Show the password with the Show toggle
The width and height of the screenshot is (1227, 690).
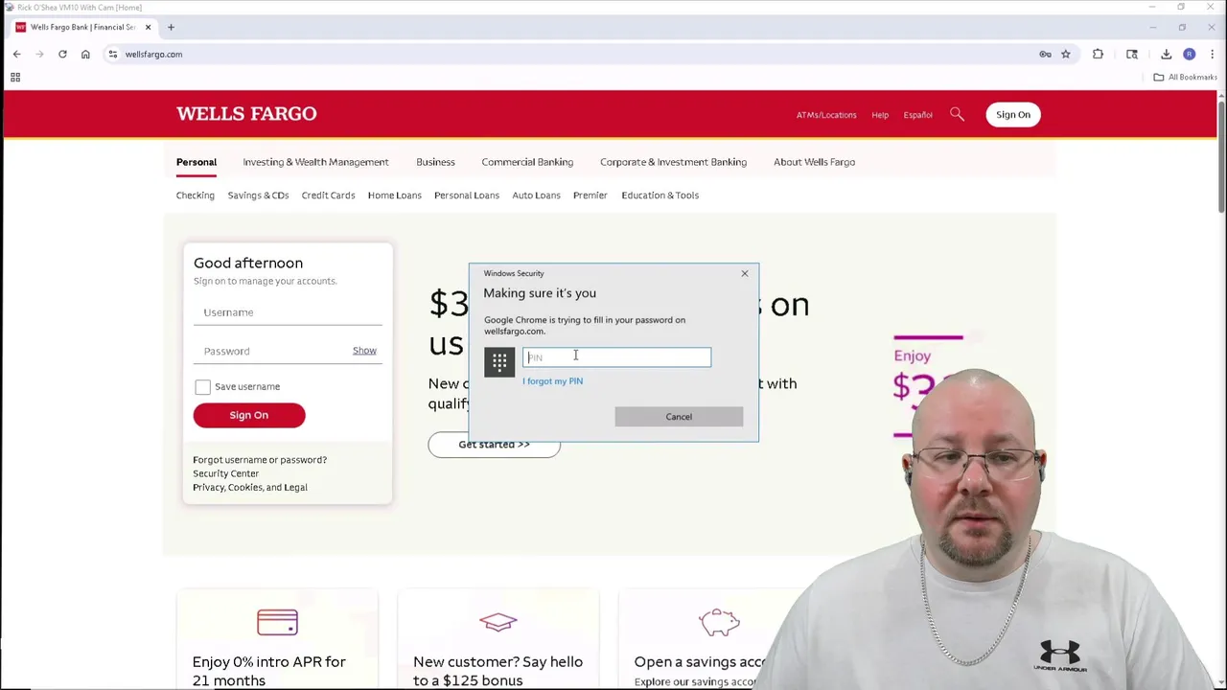(x=364, y=351)
